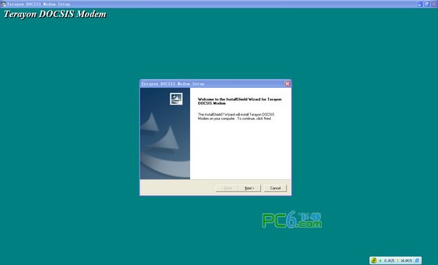
Task: Click the Next button in the wizard
Action: (249, 188)
